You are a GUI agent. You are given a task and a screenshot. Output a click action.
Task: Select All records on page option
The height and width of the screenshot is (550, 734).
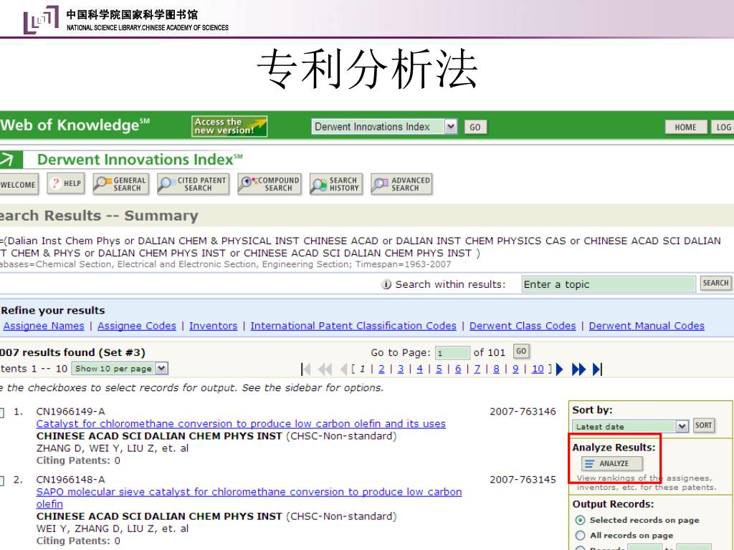coord(581,536)
